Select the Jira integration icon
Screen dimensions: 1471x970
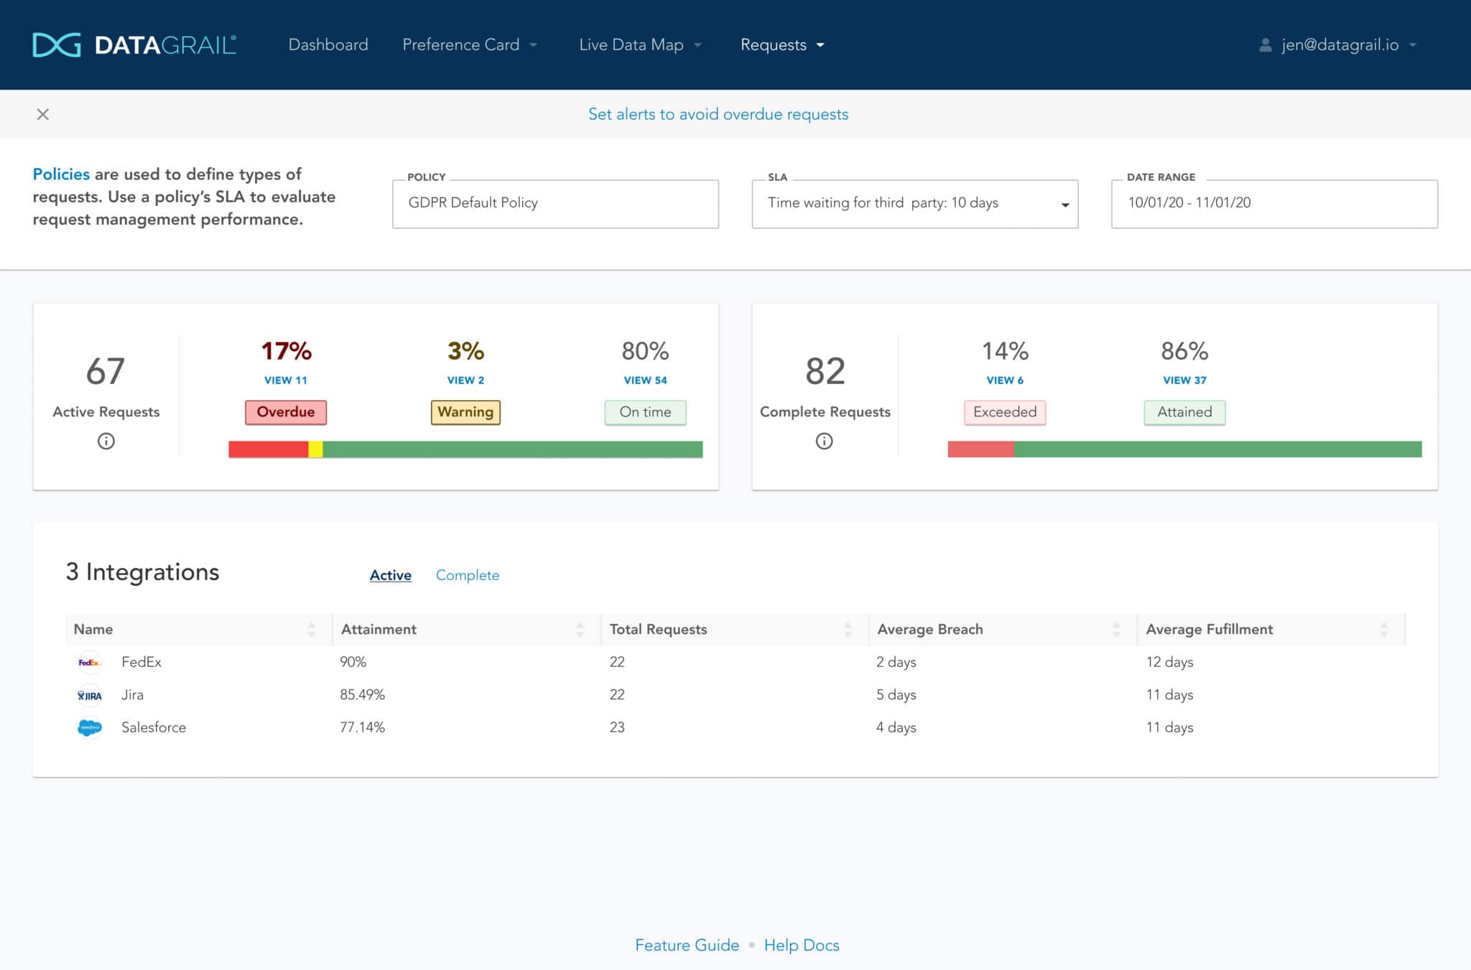click(x=89, y=694)
